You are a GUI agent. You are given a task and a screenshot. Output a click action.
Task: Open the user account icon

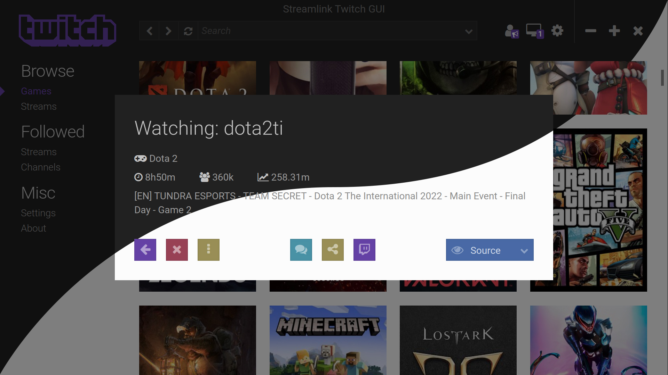[x=512, y=31]
